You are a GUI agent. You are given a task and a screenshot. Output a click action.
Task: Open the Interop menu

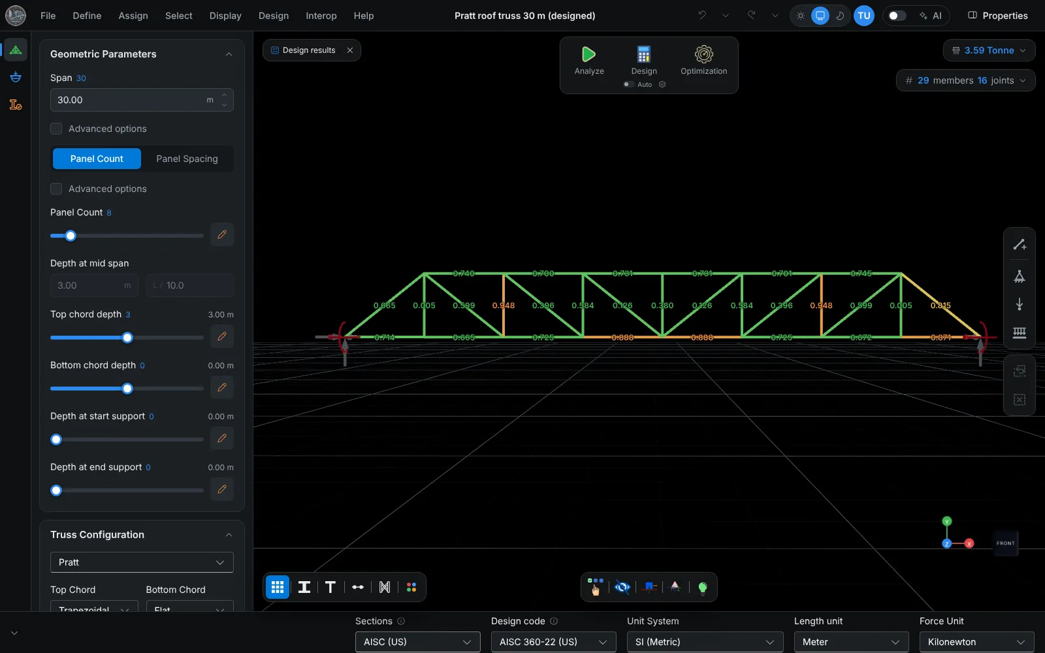click(321, 16)
